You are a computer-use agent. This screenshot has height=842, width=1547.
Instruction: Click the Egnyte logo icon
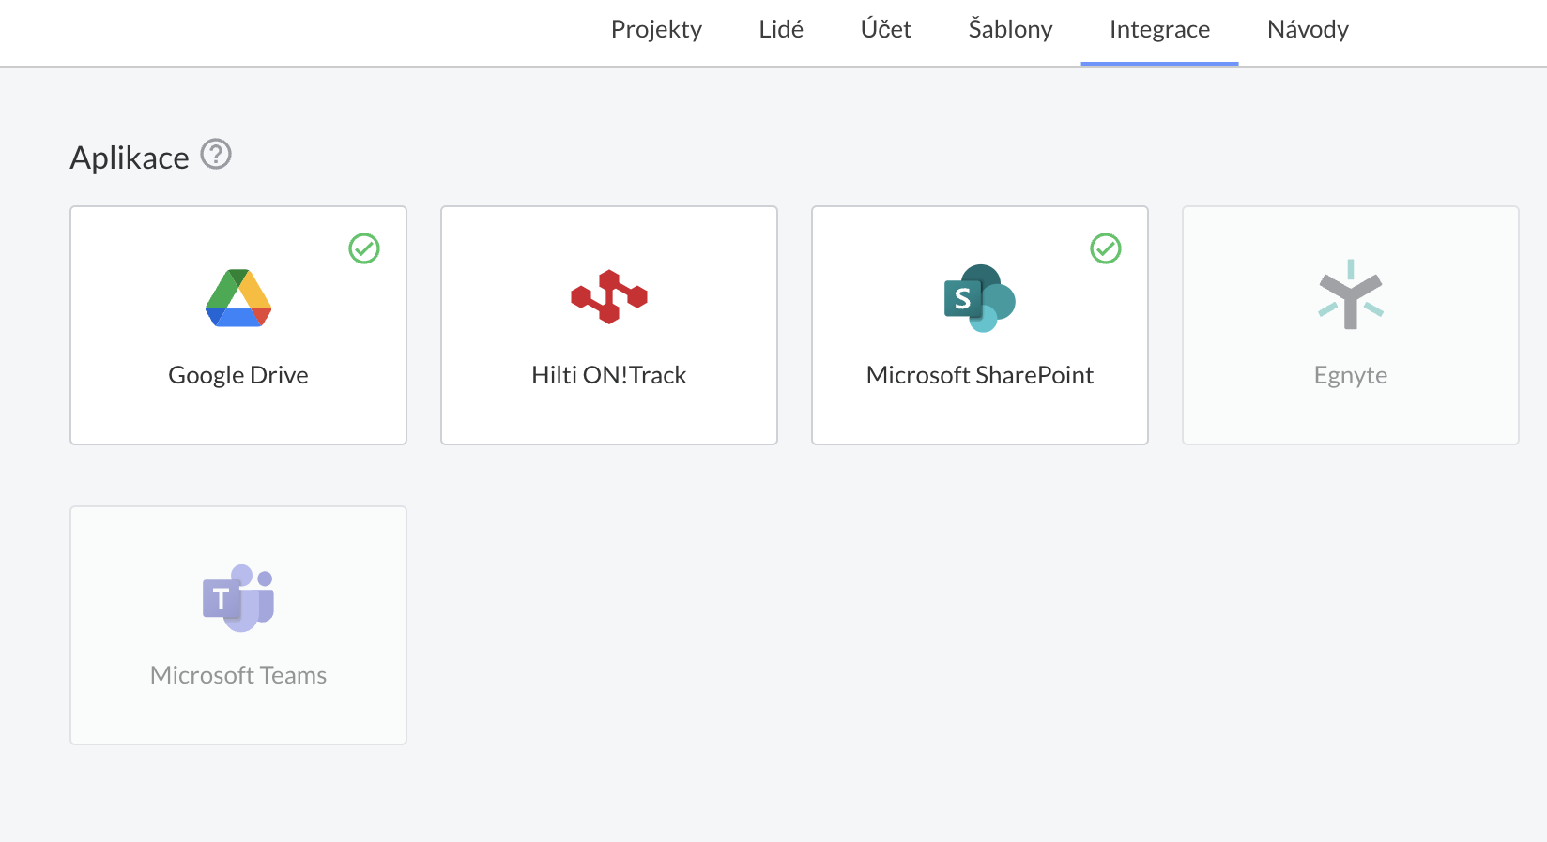1351,294
